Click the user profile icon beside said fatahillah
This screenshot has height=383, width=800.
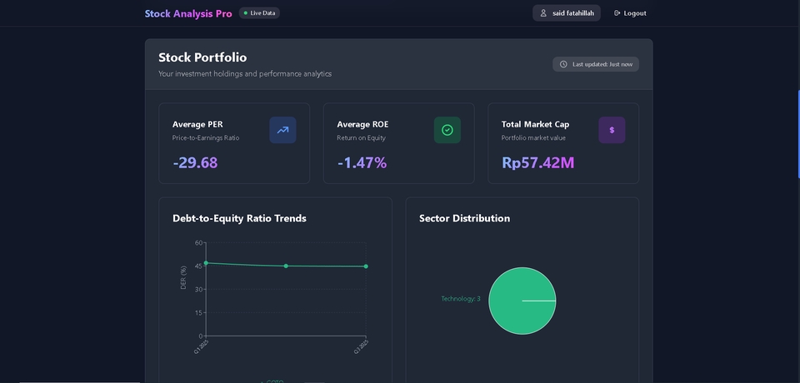point(543,13)
